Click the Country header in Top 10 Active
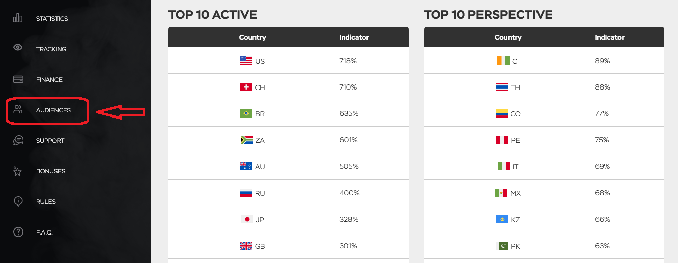678x263 pixels. point(252,37)
